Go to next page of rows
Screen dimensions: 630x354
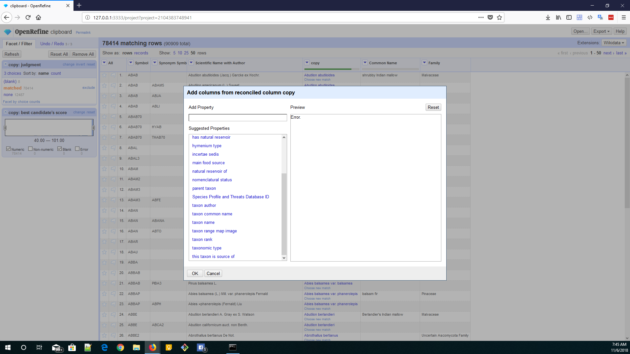coord(609,53)
